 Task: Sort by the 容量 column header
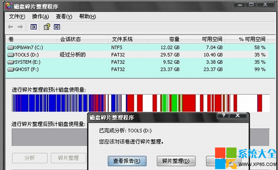click(x=164, y=39)
